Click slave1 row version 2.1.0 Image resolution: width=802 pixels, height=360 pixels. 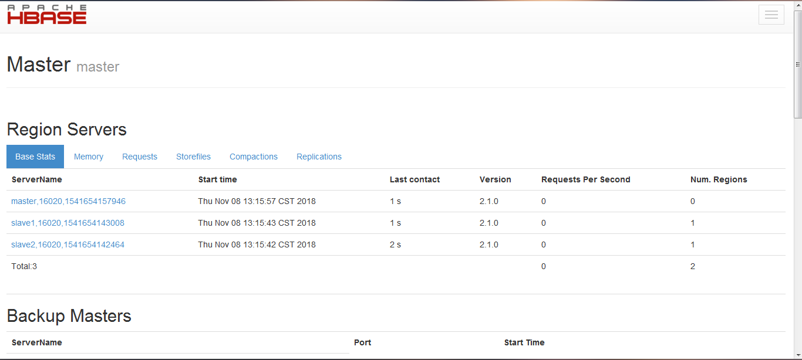[x=488, y=223]
